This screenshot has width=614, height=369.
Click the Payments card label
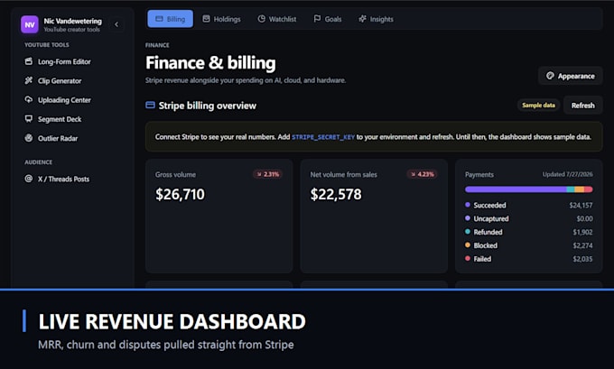click(479, 174)
